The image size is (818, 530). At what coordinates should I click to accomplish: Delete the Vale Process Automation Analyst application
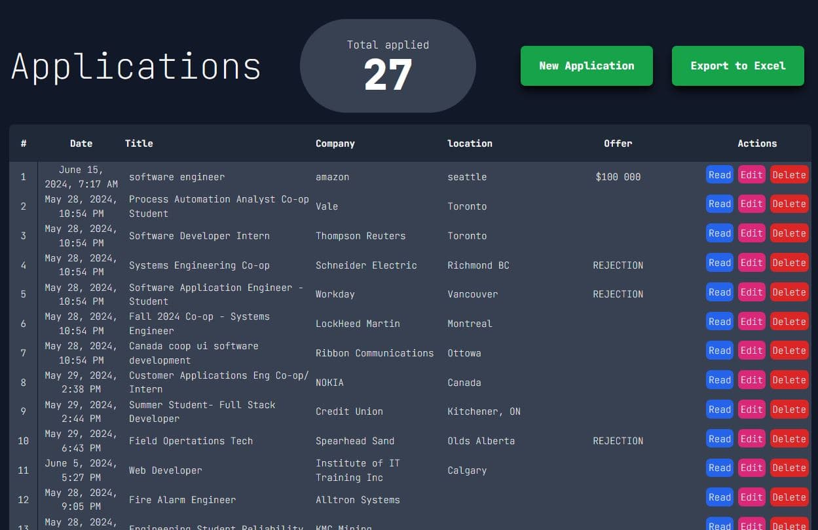click(x=789, y=204)
